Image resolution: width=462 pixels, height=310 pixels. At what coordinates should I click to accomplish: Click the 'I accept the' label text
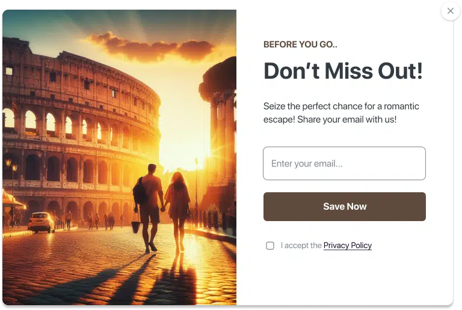pos(301,246)
